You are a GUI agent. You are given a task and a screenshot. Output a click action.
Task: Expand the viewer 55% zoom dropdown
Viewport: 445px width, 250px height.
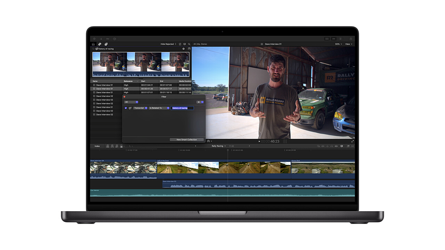coord(338,44)
